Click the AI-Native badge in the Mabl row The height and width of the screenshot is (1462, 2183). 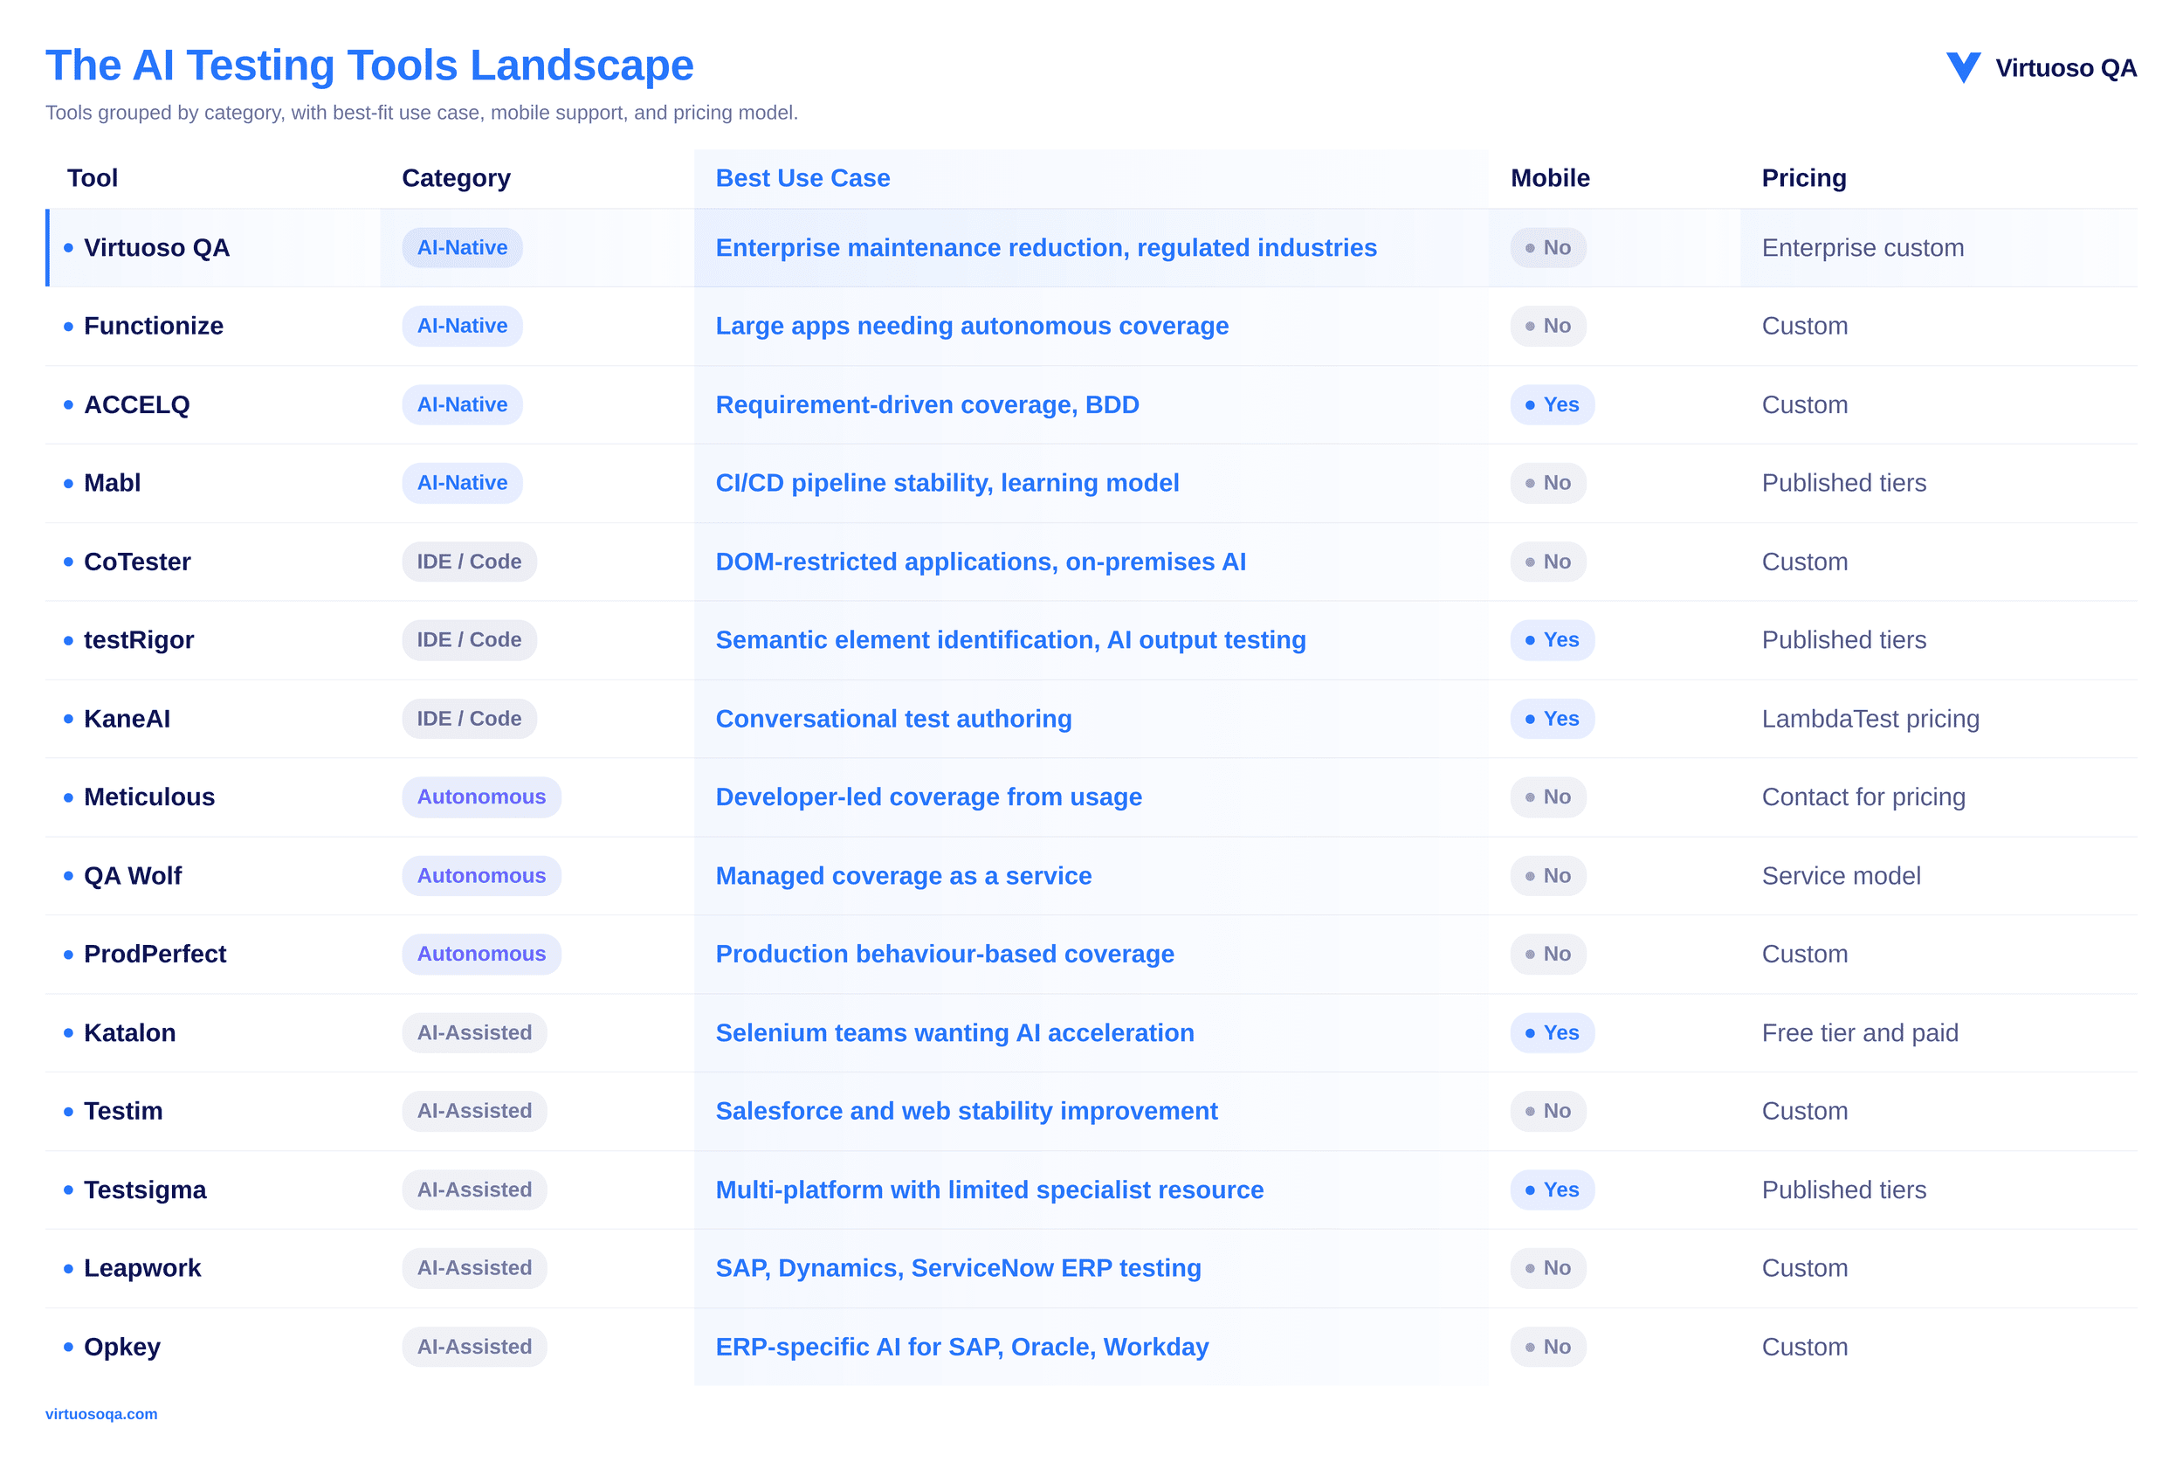click(x=462, y=483)
